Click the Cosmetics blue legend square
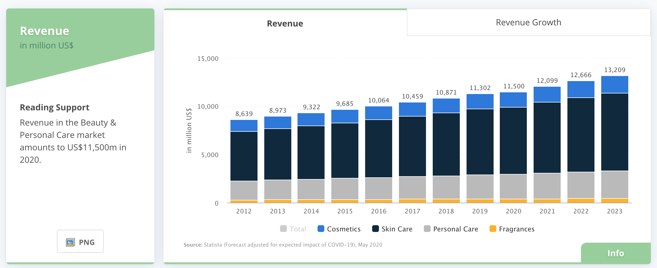 pyautogui.click(x=321, y=229)
